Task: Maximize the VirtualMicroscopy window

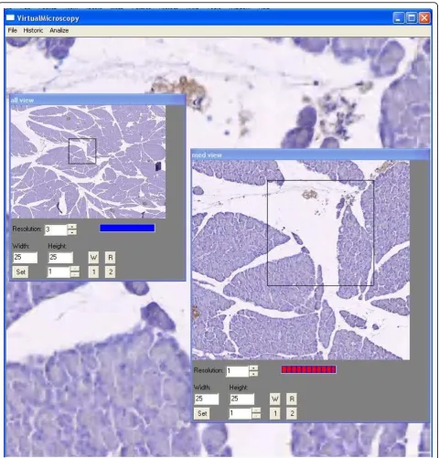Action: [x=412, y=18]
